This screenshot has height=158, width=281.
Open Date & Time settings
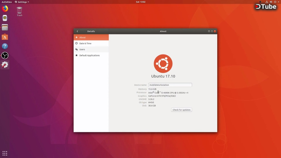click(91, 43)
